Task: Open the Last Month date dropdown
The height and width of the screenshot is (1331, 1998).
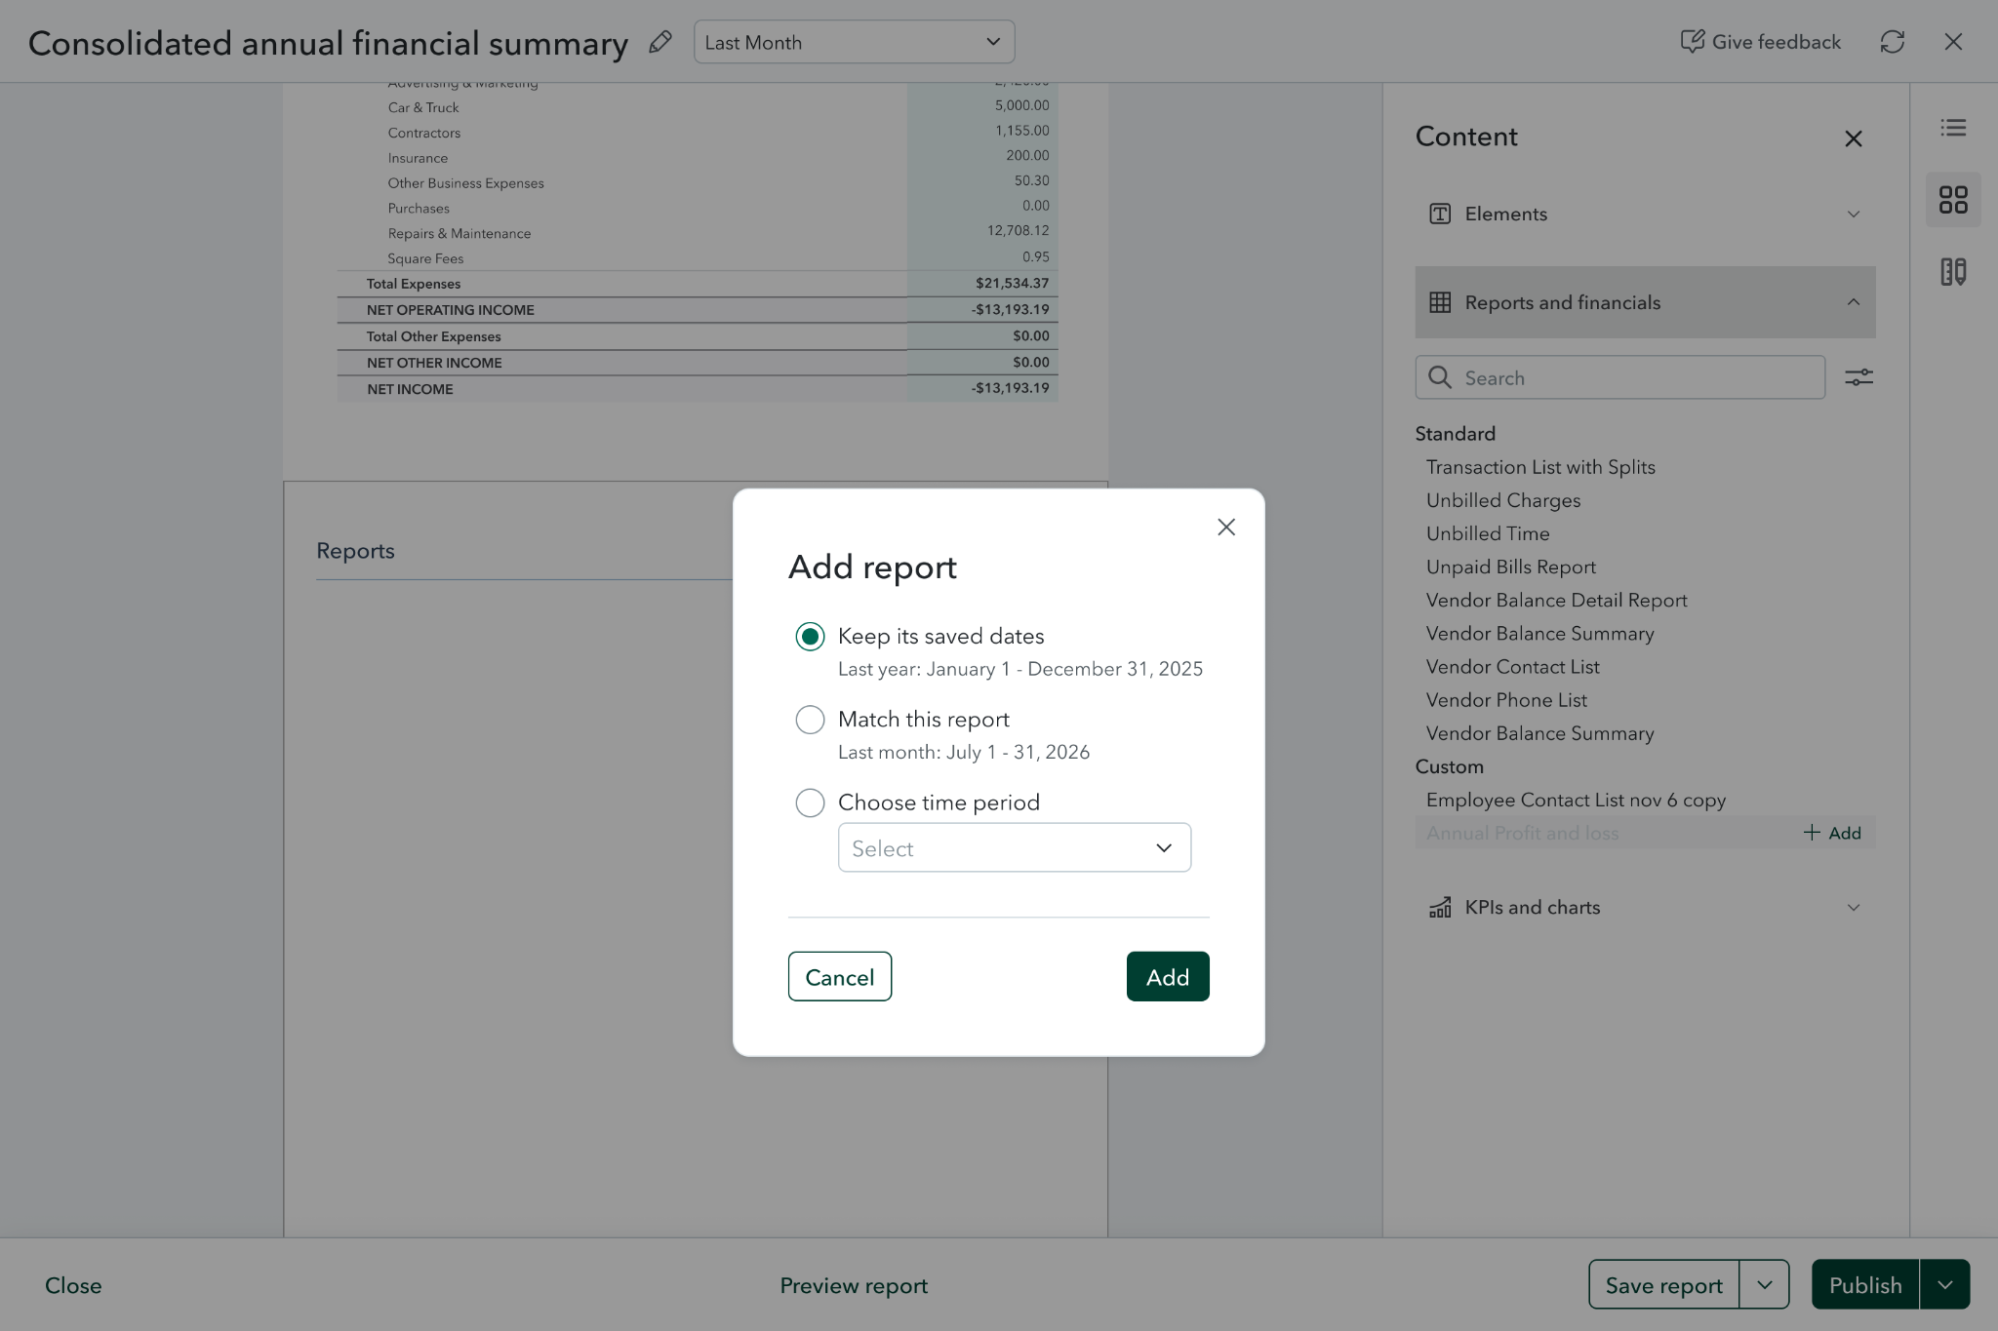Action: [854, 42]
